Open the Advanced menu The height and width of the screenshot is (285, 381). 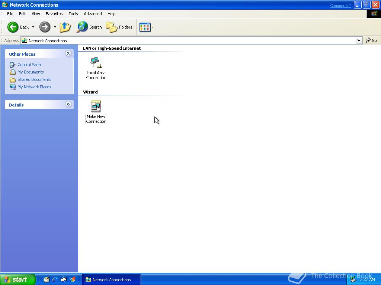(93, 14)
